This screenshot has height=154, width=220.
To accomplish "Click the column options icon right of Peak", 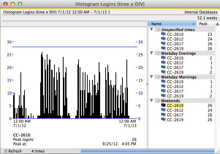I will pyautogui.click(x=217, y=24).
